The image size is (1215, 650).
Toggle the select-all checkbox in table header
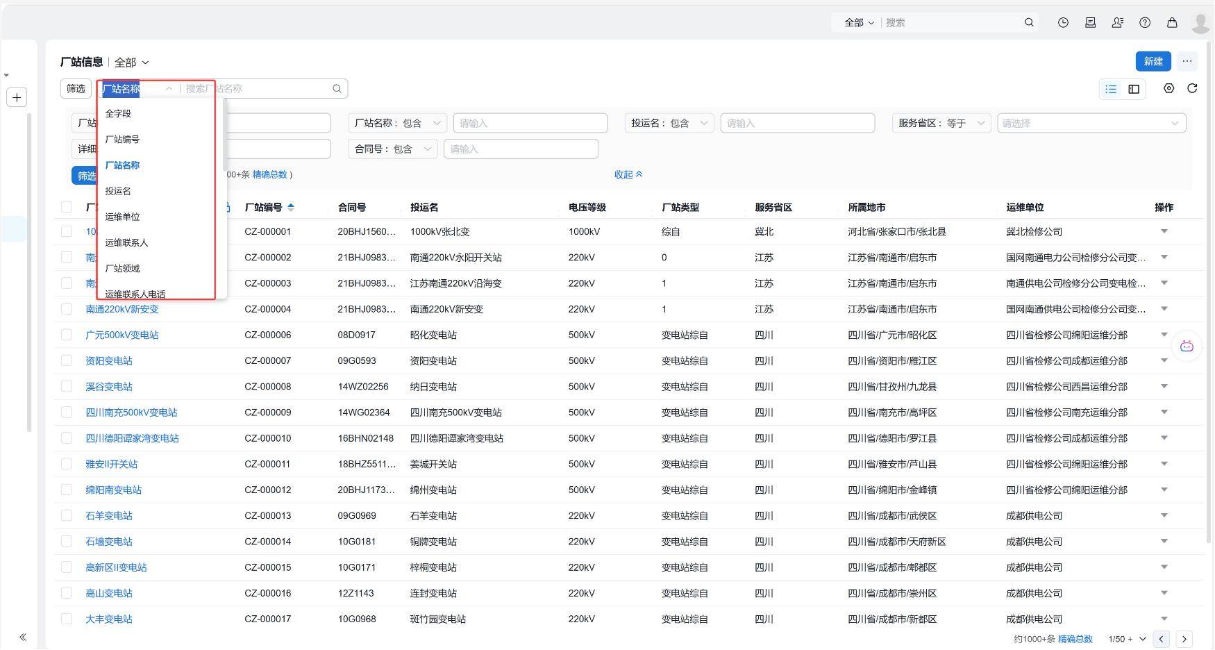[x=67, y=207]
